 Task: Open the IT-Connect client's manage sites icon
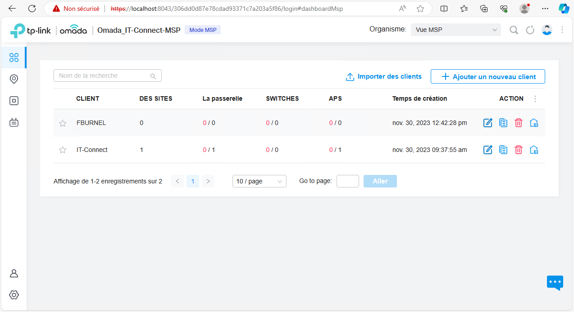[x=534, y=150]
